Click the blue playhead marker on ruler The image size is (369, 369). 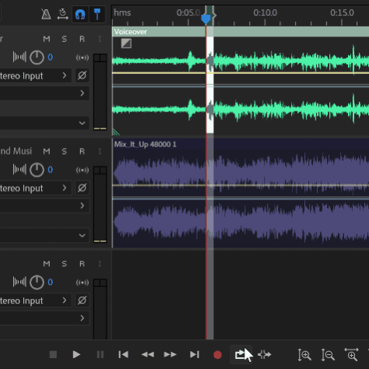tap(206, 19)
